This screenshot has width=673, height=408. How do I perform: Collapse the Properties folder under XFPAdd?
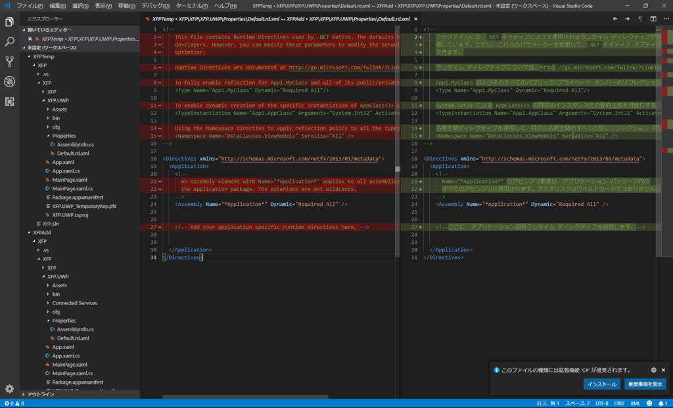pos(64,321)
